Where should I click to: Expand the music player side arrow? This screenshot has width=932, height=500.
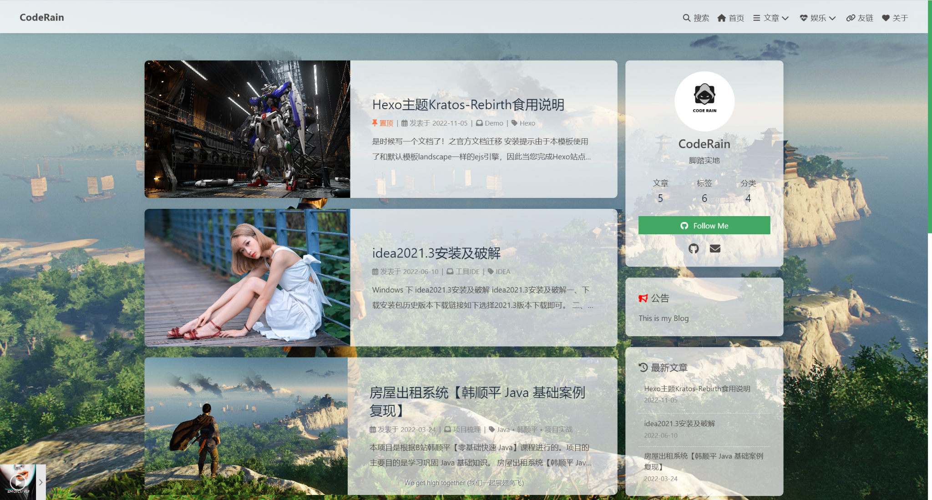tap(41, 482)
